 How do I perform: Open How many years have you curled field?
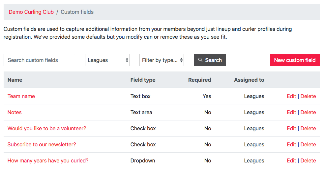click(x=48, y=160)
